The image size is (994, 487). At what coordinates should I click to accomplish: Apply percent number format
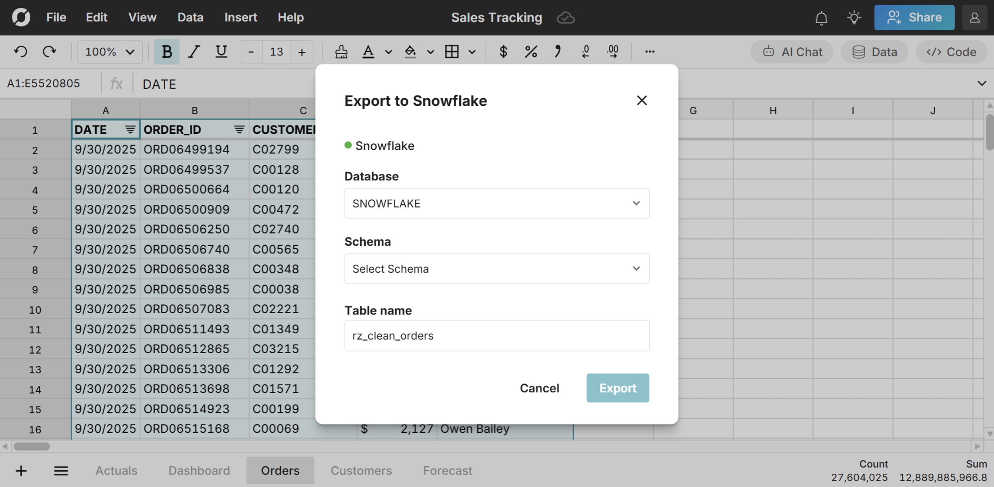click(531, 52)
